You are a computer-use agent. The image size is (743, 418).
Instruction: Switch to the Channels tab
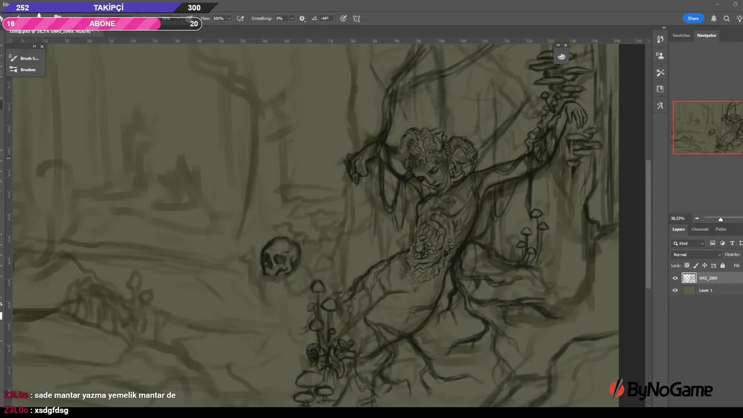(700, 229)
